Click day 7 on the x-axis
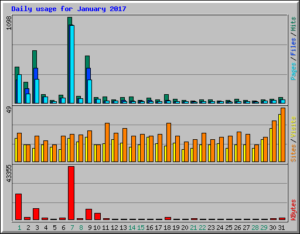 click(x=72, y=228)
